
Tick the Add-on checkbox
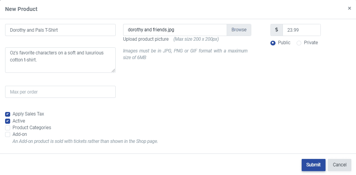tap(8, 134)
